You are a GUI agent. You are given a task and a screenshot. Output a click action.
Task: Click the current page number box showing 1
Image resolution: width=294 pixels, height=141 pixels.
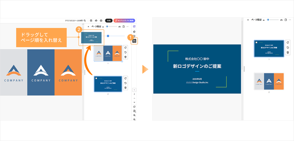(134, 90)
